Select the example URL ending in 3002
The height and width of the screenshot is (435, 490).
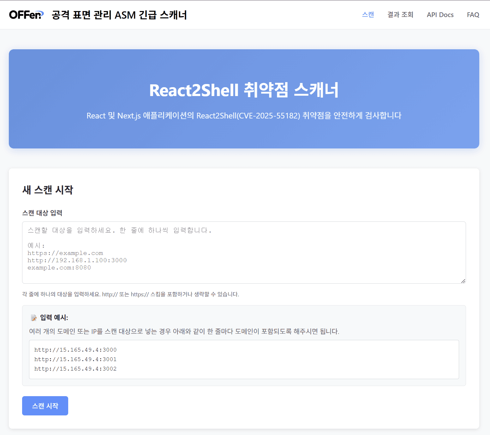75,369
